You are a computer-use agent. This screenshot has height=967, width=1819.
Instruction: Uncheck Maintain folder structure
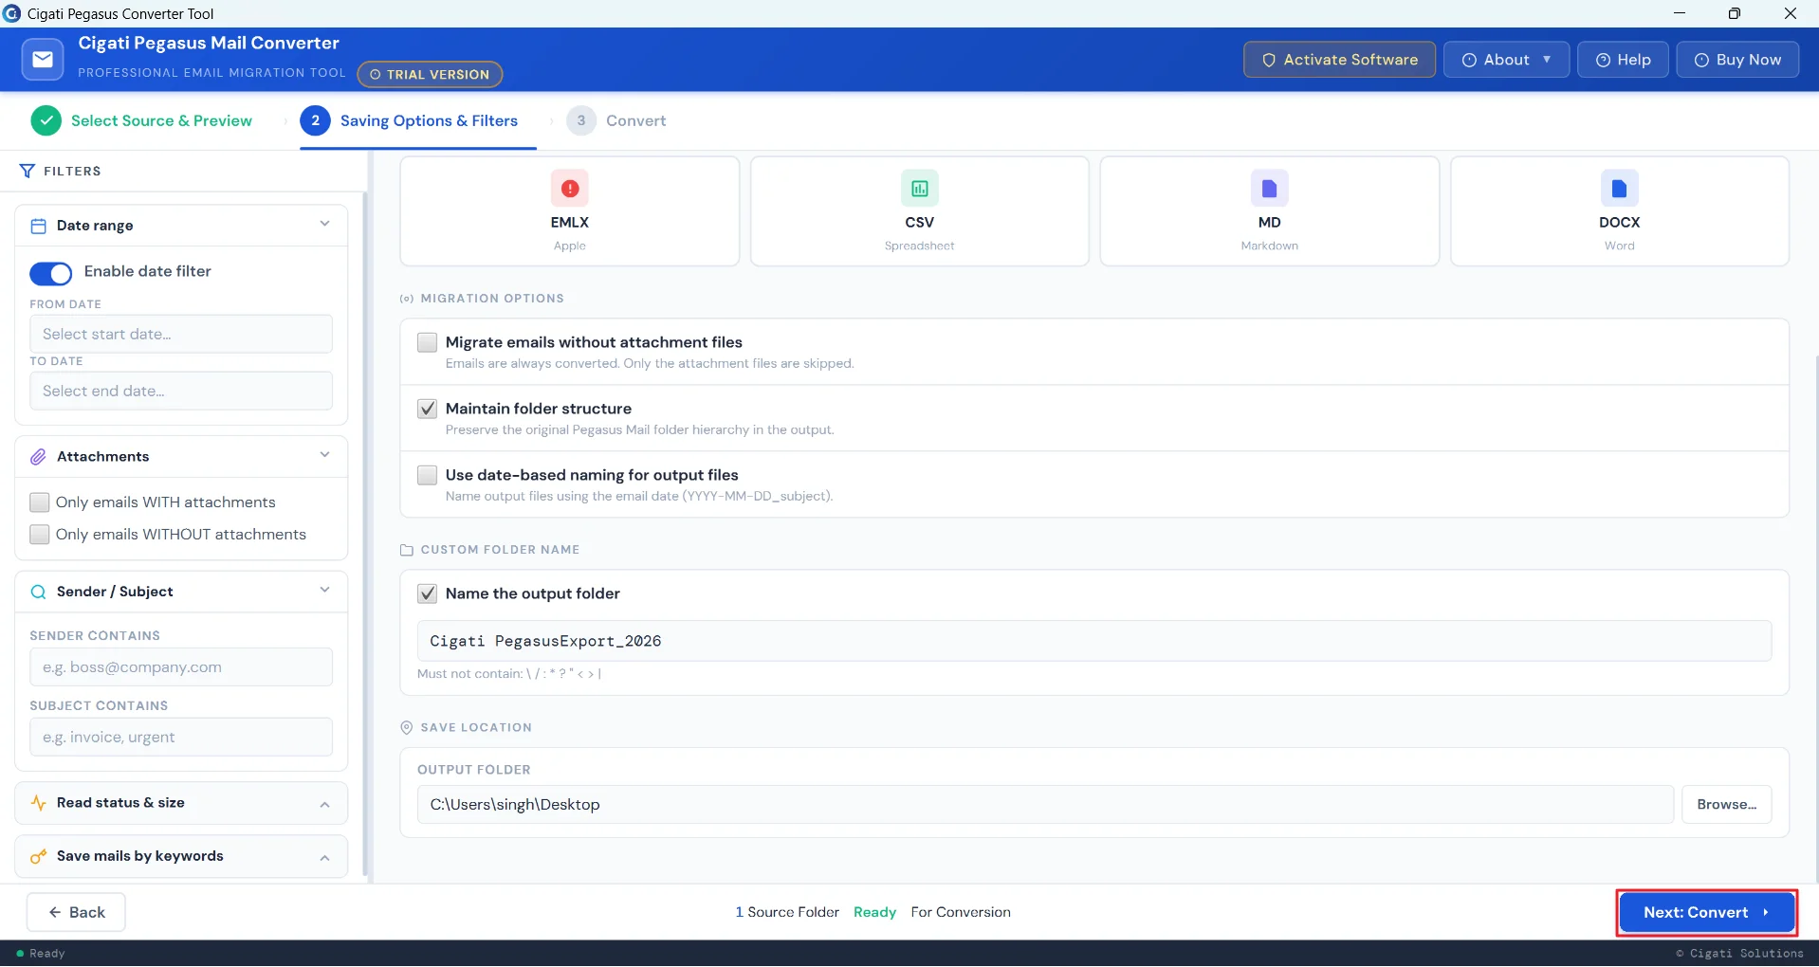(x=428, y=409)
